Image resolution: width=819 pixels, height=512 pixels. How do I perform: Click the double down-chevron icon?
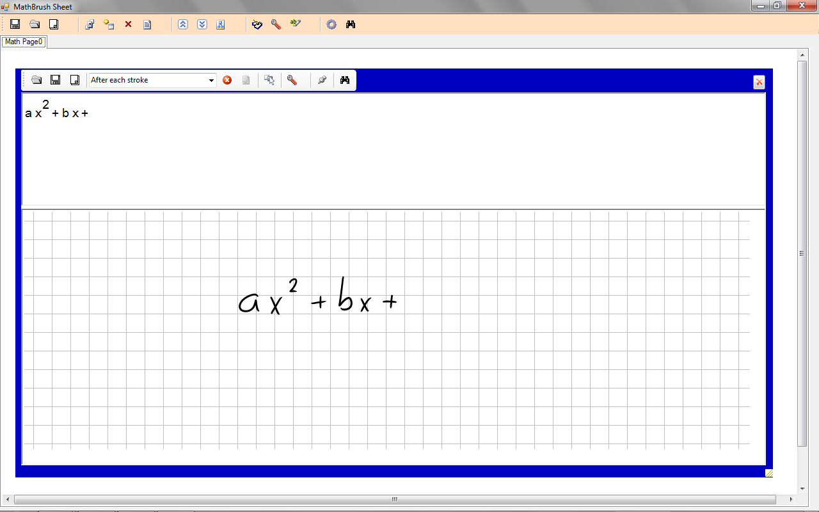pos(202,24)
